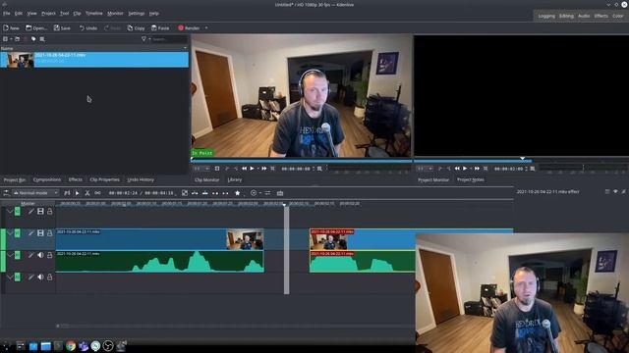
Task: Select the razor cut tool
Action: pyautogui.click(x=87, y=193)
